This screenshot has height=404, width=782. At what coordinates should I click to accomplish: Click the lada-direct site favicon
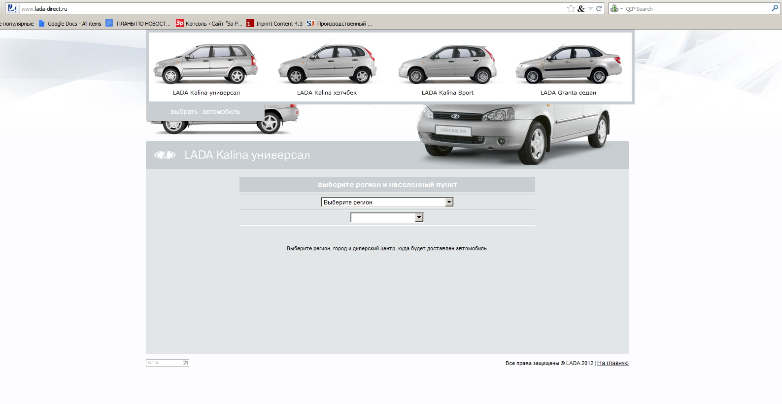12,8
